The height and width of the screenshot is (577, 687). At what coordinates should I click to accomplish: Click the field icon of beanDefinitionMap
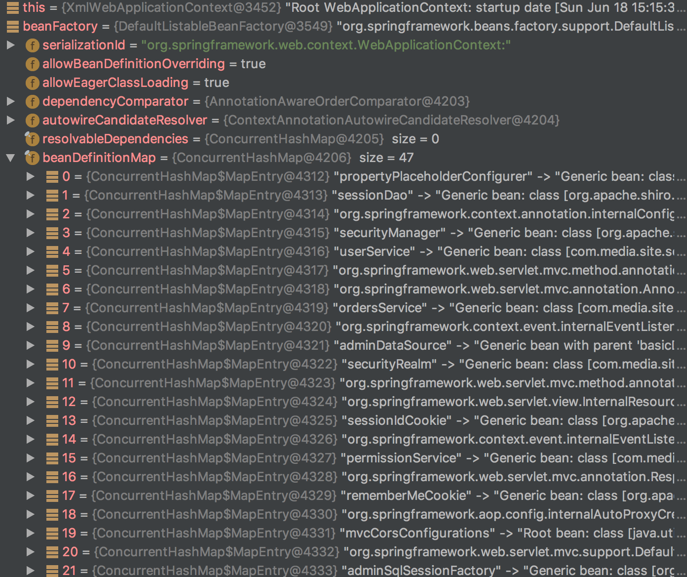coord(32,158)
